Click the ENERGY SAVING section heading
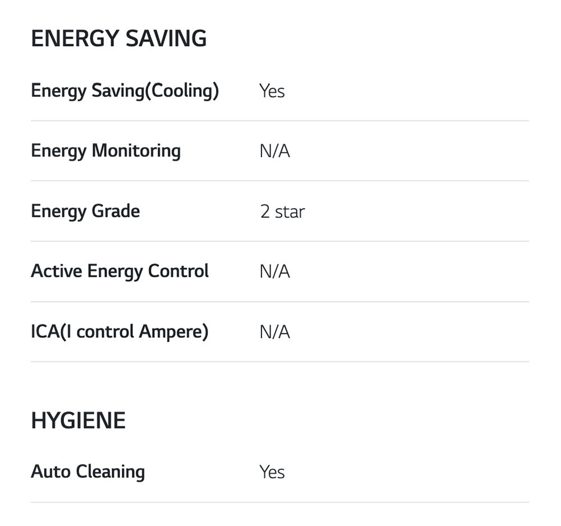Viewport: 561px width, 526px height. pyautogui.click(x=118, y=39)
